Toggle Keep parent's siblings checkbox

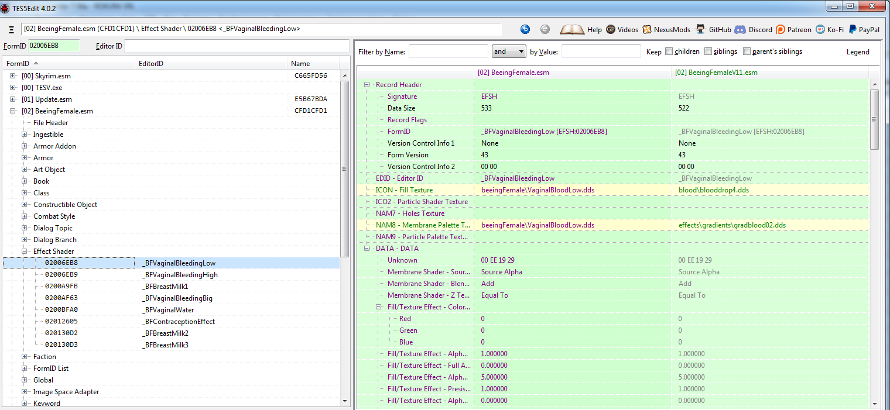coord(747,51)
